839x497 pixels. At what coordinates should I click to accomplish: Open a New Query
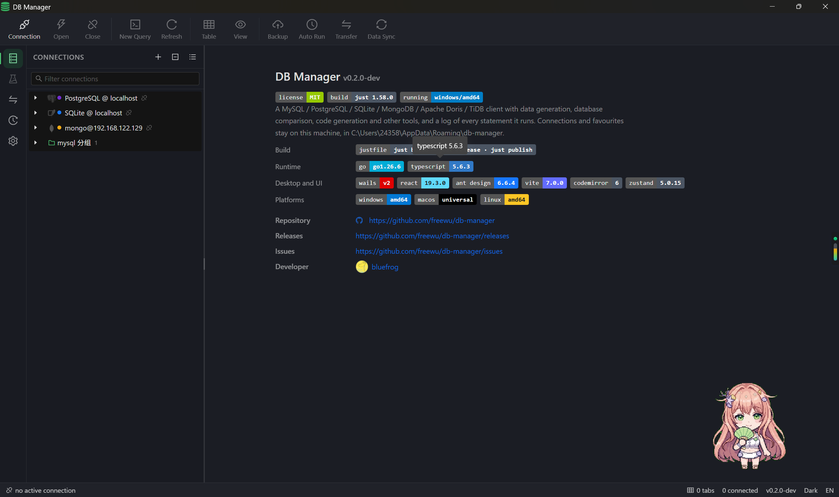(x=135, y=29)
